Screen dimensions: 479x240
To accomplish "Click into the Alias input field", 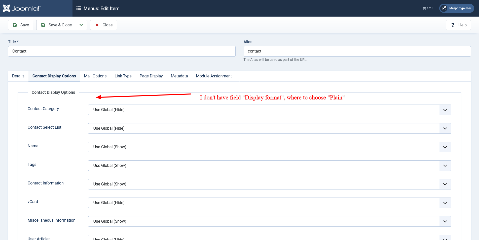I will 357,51.
